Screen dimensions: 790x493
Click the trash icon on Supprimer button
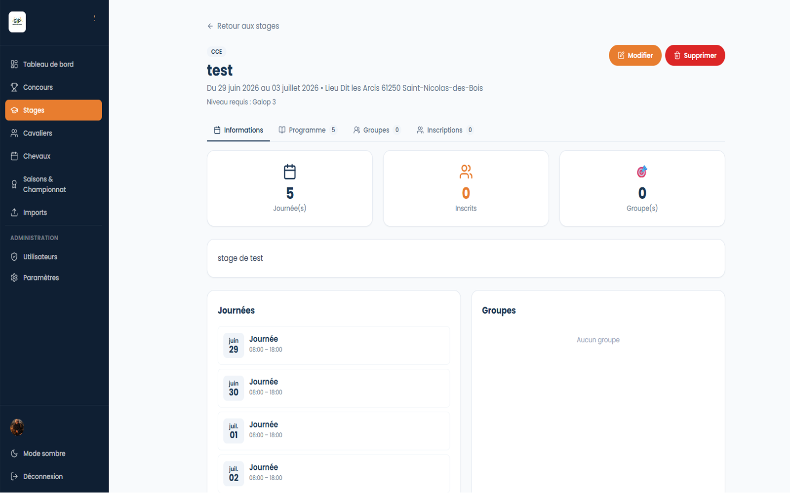[677, 55]
